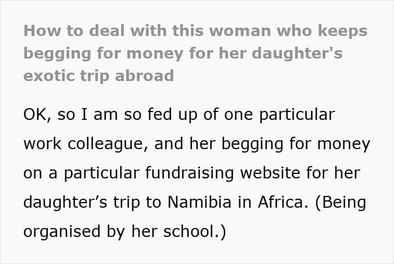
Task: Click the word "website" in the body text
Action: click(x=270, y=173)
